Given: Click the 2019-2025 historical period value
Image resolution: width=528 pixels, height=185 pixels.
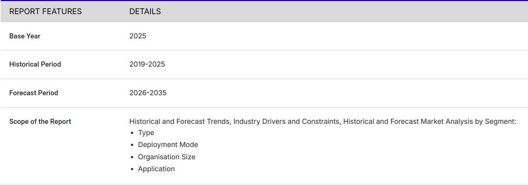Looking at the screenshot, I should pyautogui.click(x=147, y=64).
